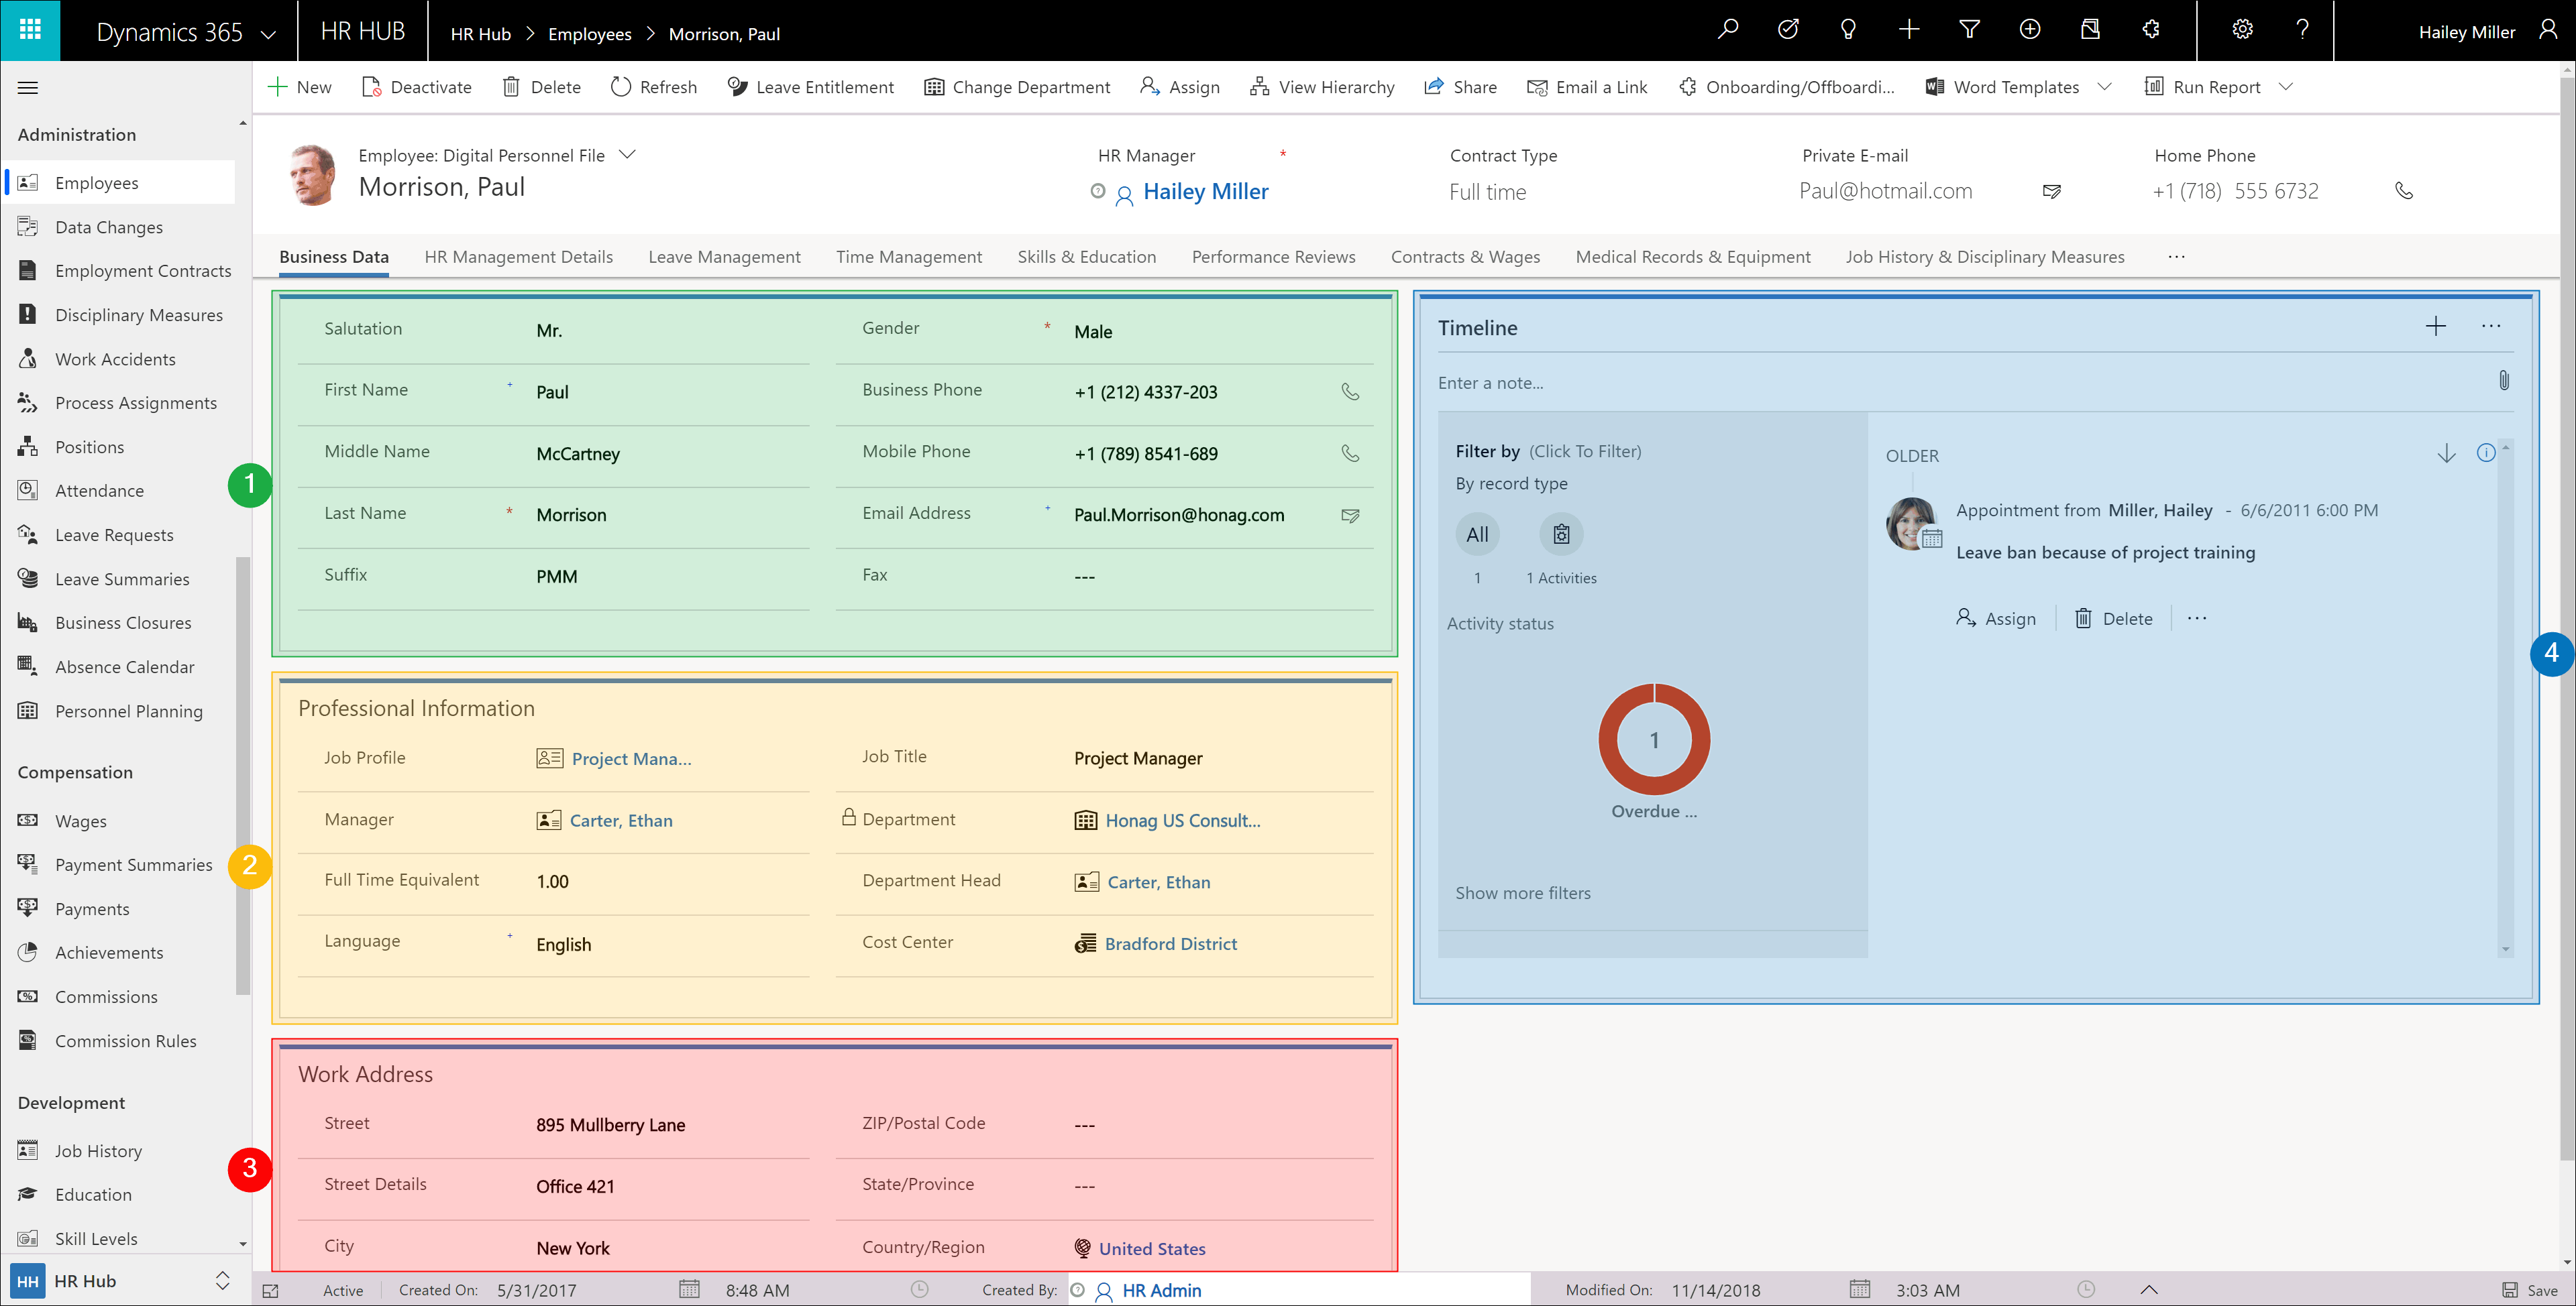Select the Skills & Education tab
The height and width of the screenshot is (1306, 2576).
click(x=1087, y=257)
